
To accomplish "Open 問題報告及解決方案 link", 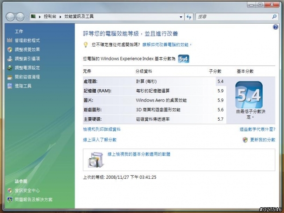I will pyautogui.click(x=34, y=200).
